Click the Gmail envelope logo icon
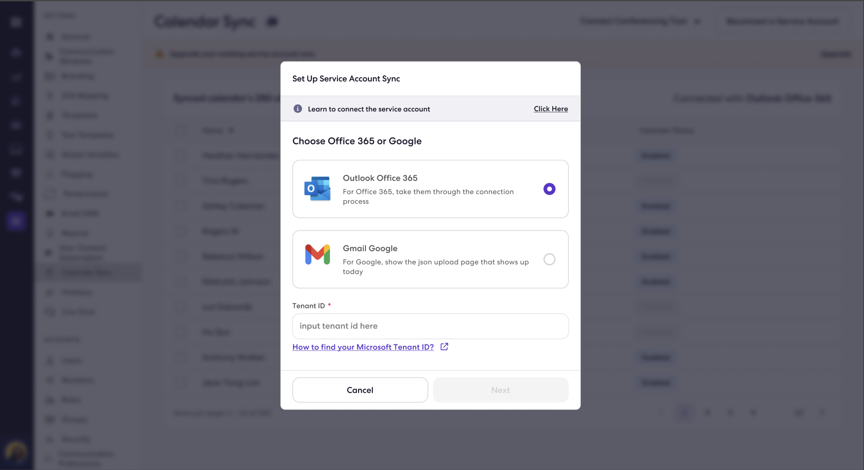 click(x=317, y=255)
